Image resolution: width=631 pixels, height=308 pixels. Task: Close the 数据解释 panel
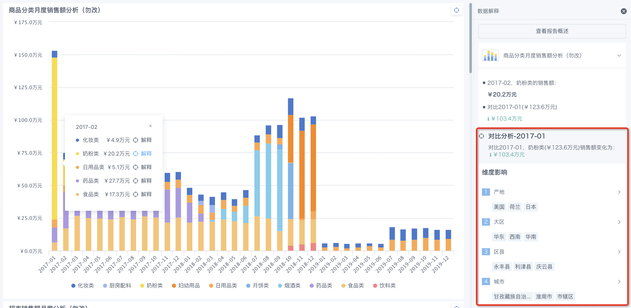[x=623, y=11]
